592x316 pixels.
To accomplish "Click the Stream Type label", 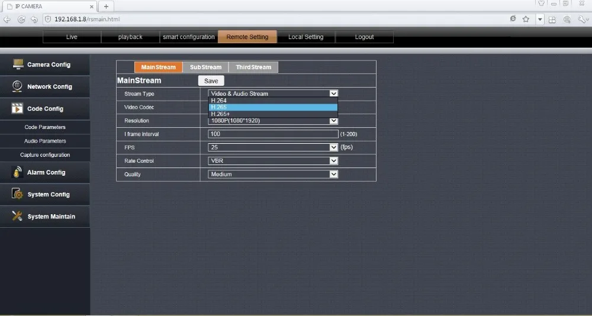I will point(139,93).
